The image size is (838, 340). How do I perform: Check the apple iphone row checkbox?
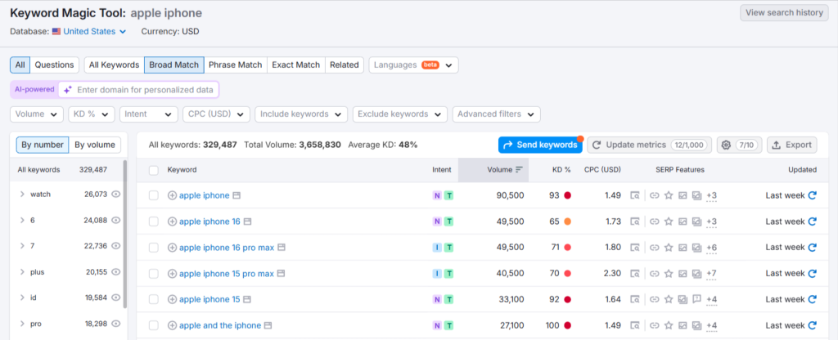(x=154, y=196)
